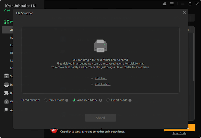Open the Windows Apps store icon in sidebar
This screenshot has height=138, width=201.
click(6, 102)
